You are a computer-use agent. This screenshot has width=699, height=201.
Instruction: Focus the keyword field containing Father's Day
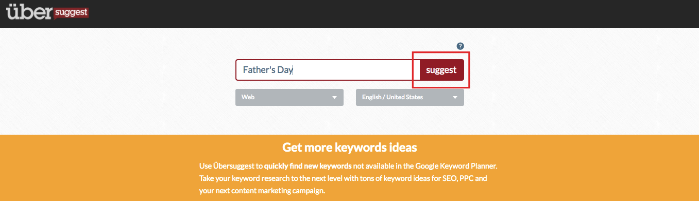pos(328,70)
